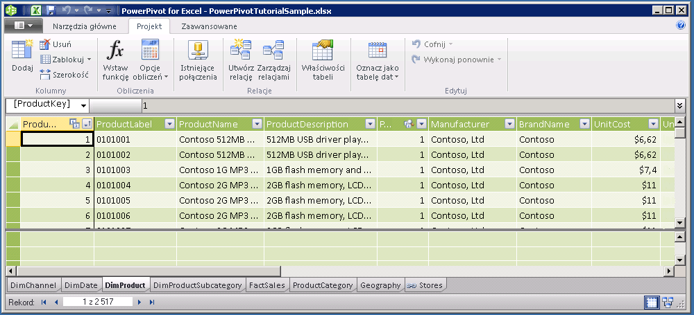Image resolution: width=694 pixels, height=315 pixels.
Task: Open Właściwości tabeli
Action: (323, 61)
